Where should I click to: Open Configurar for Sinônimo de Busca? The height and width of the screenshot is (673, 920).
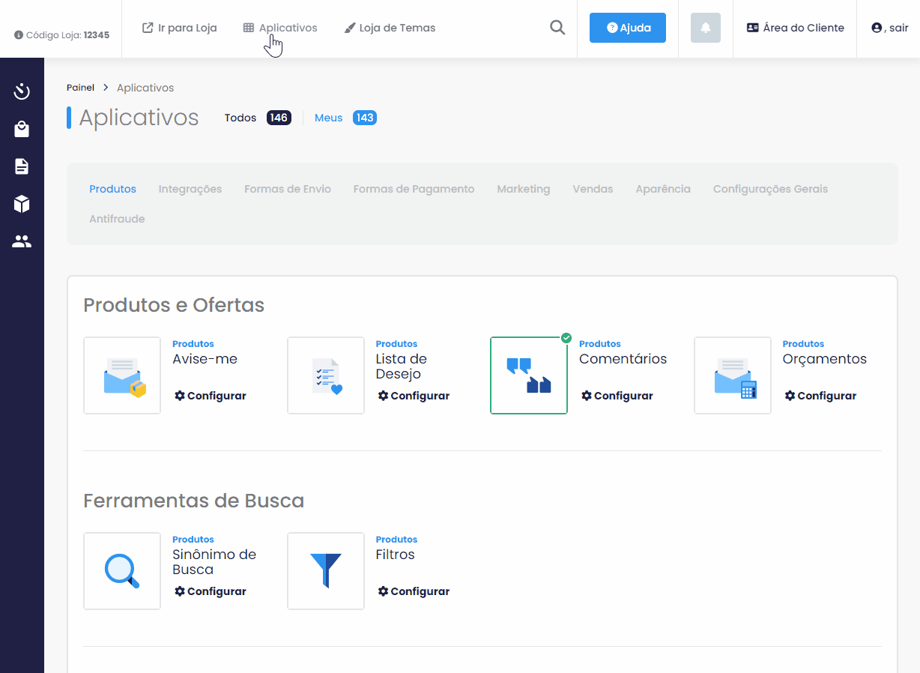tap(211, 591)
